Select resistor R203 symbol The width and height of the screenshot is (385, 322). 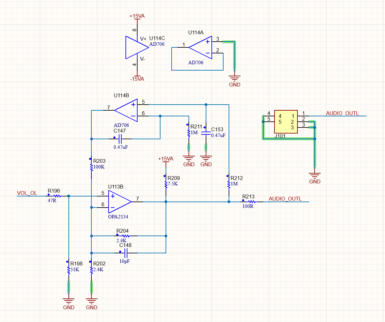pos(91,167)
